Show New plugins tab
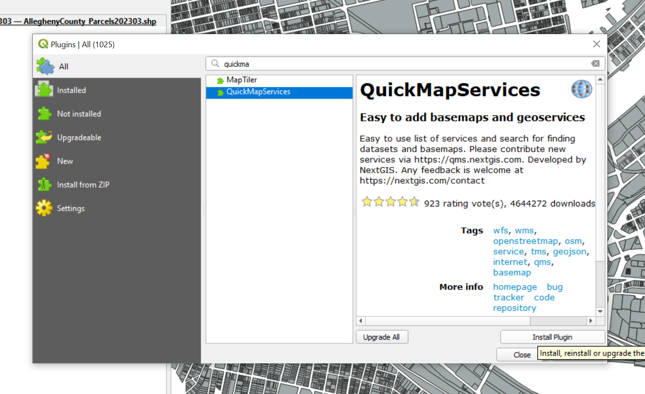 click(116, 161)
